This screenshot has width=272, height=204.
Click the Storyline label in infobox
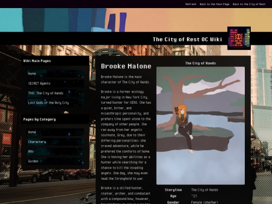(173, 190)
